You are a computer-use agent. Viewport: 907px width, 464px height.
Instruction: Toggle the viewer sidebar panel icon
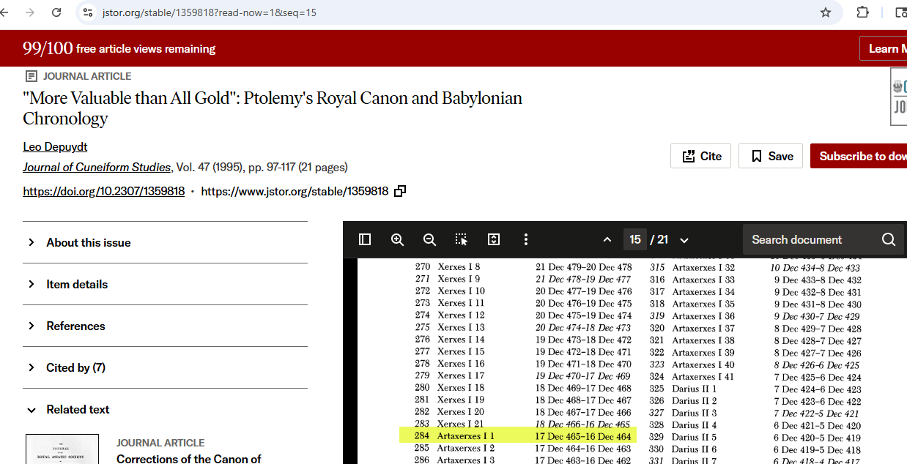tap(365, 239)
